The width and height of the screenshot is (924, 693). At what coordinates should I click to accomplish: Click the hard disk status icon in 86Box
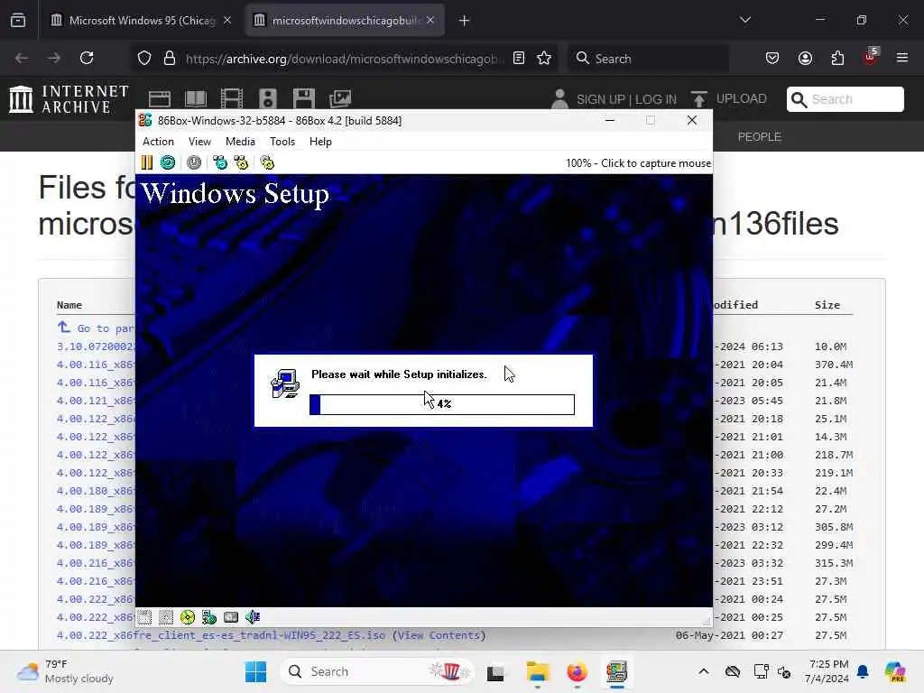coord(231,617)
